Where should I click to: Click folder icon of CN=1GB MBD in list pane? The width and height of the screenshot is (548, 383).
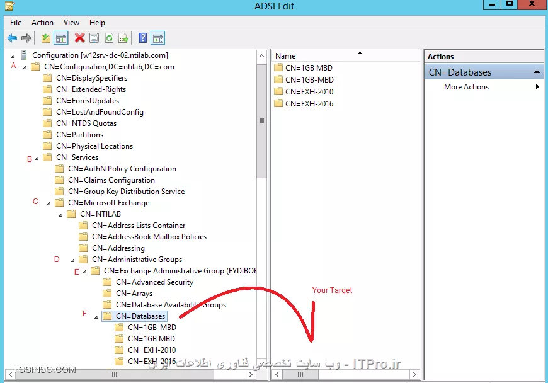[278, 67]
